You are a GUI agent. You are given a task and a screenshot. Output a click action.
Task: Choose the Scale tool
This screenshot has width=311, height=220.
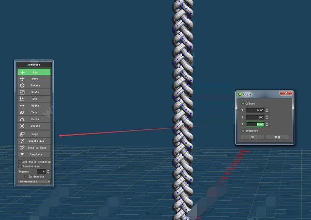(x=34, y=92)
